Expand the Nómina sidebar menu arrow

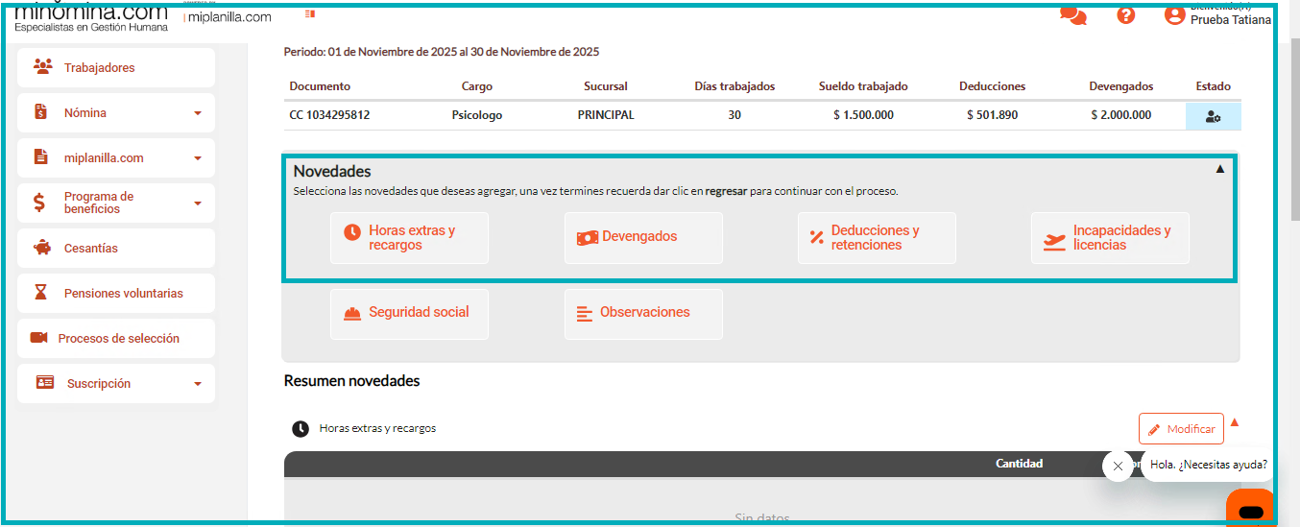click(198, 113)
